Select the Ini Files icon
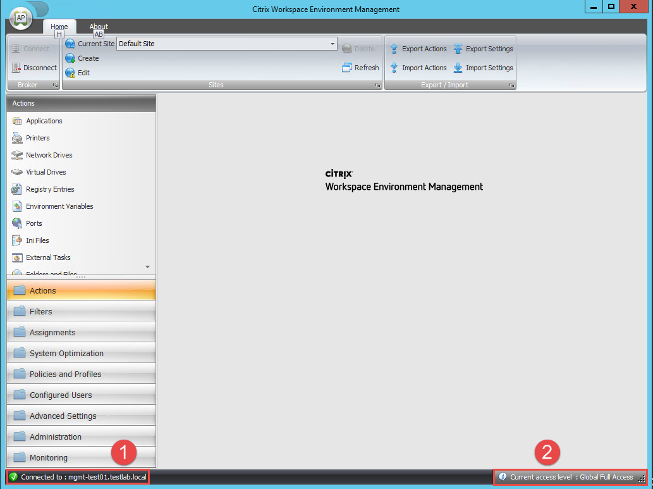 click(x=17, y=240)
